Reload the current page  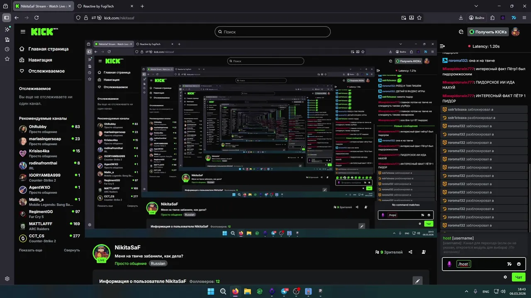click(x=37, y=18)
